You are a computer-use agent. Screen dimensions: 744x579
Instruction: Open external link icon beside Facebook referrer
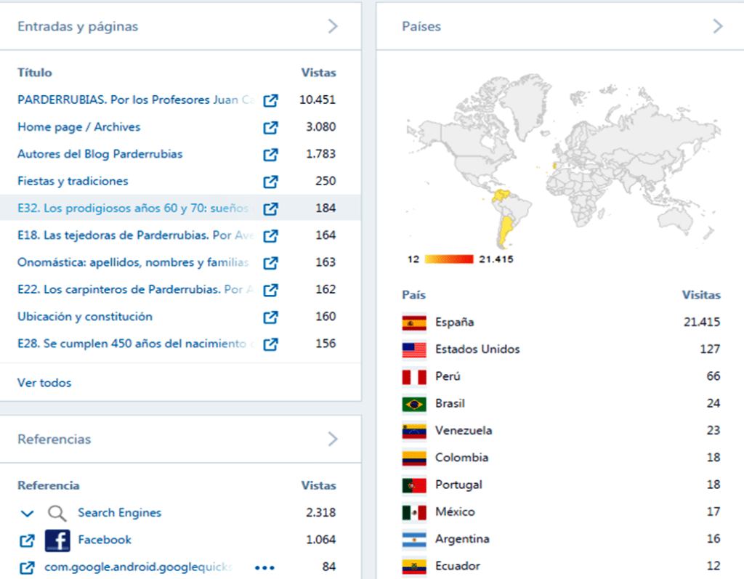click(x=27, y=540)
